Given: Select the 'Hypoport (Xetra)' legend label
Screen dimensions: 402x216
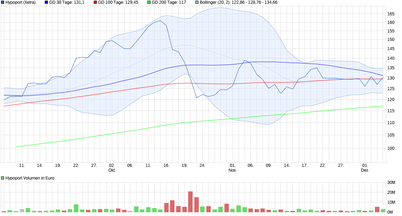Looking at the screenshot, I should pyautogui.click(x=21, y=2).
